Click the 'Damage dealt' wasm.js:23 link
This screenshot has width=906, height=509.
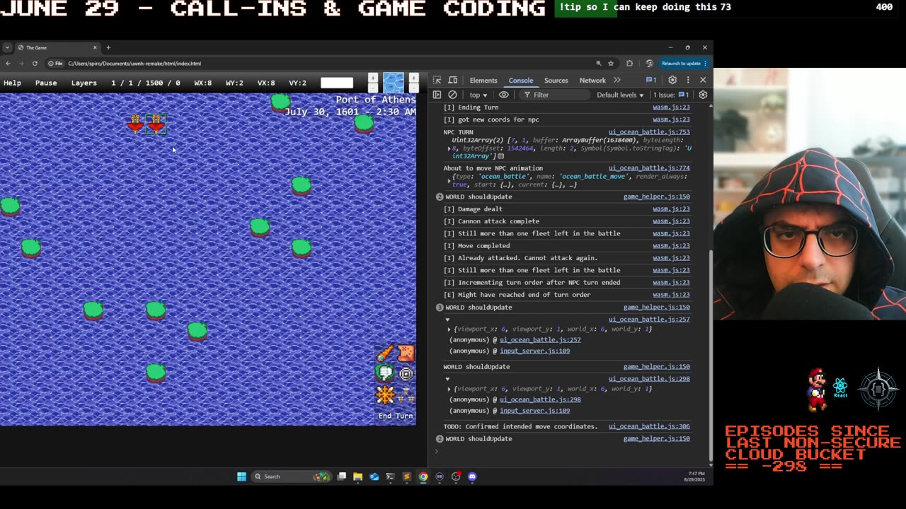(671, 209)
